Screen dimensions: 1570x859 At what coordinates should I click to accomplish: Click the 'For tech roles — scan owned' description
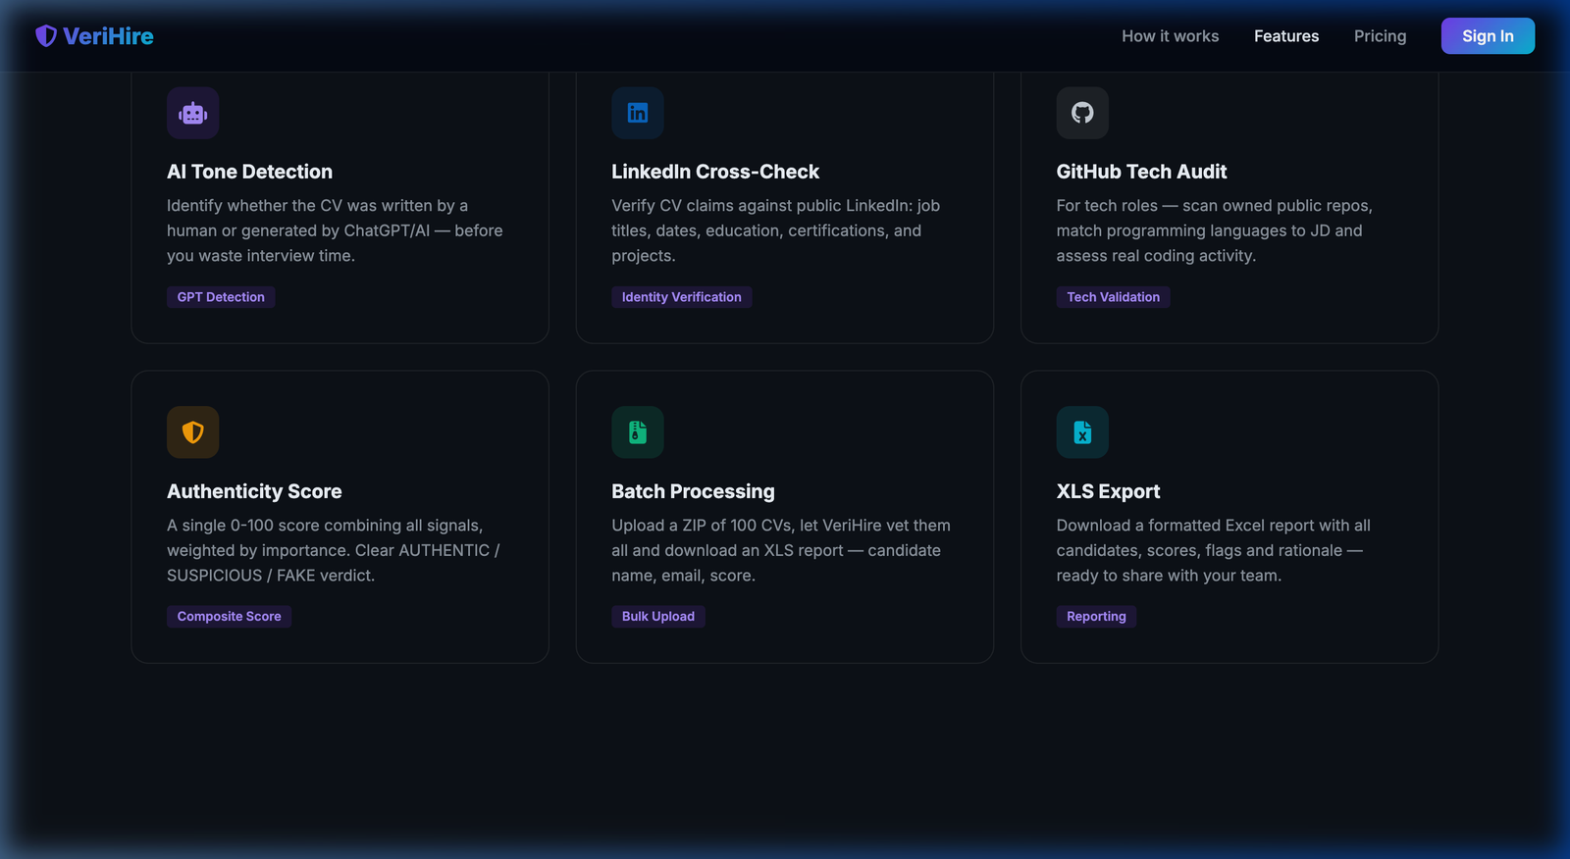(1215, 230)
